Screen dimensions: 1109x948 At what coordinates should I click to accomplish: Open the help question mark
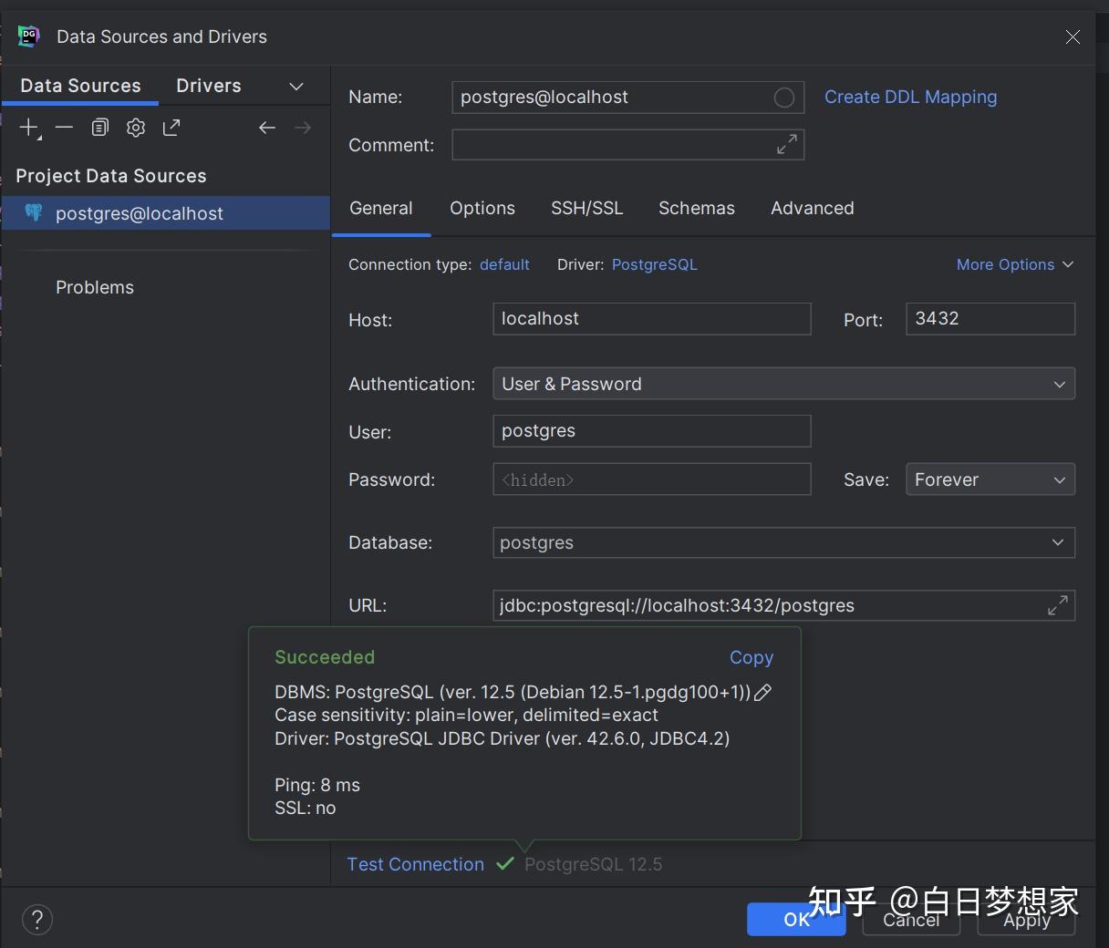pyautogui.click(x=37, y=920)
